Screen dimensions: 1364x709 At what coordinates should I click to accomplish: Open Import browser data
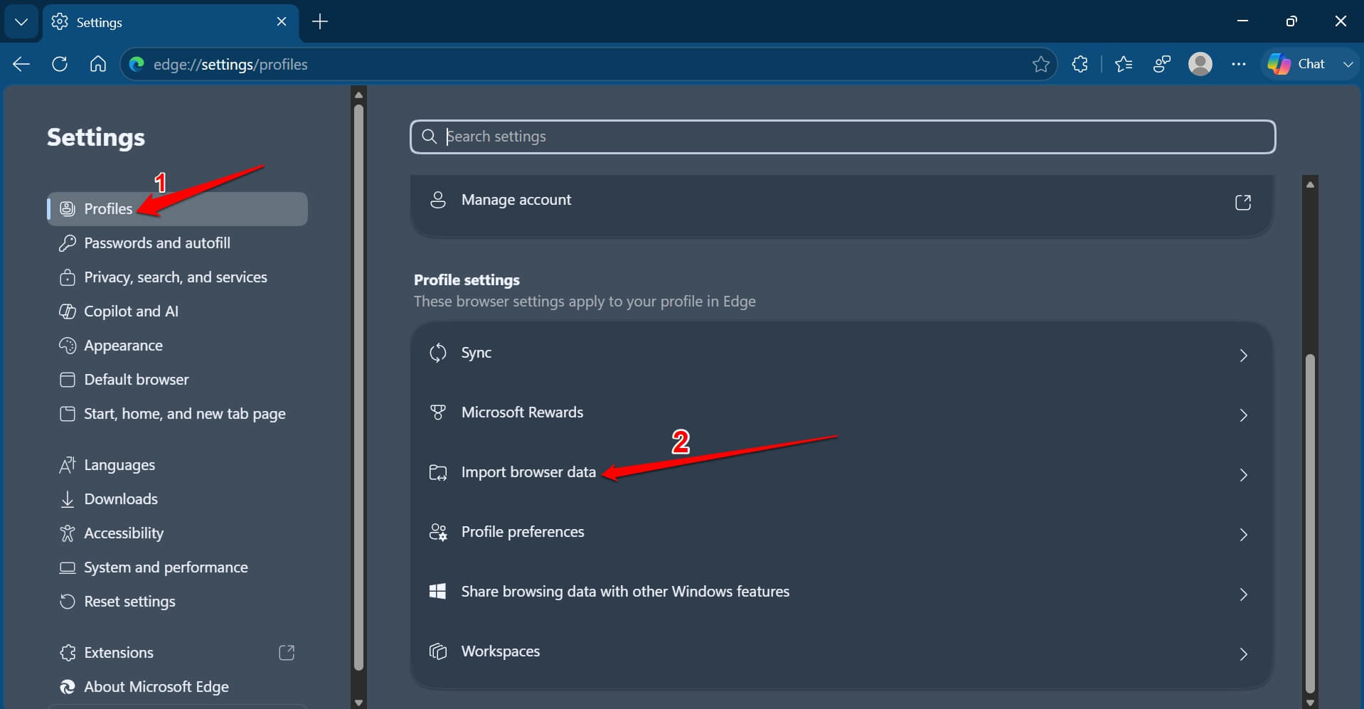tap(841, 473)
